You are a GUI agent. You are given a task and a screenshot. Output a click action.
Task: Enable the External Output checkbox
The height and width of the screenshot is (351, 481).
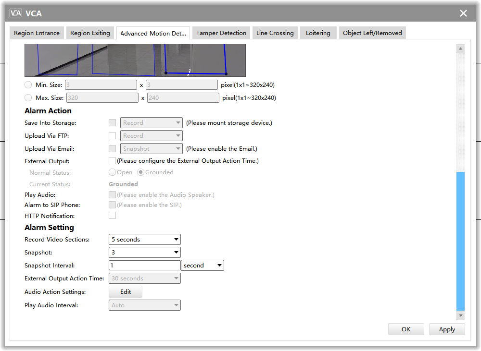click(112, 161)
